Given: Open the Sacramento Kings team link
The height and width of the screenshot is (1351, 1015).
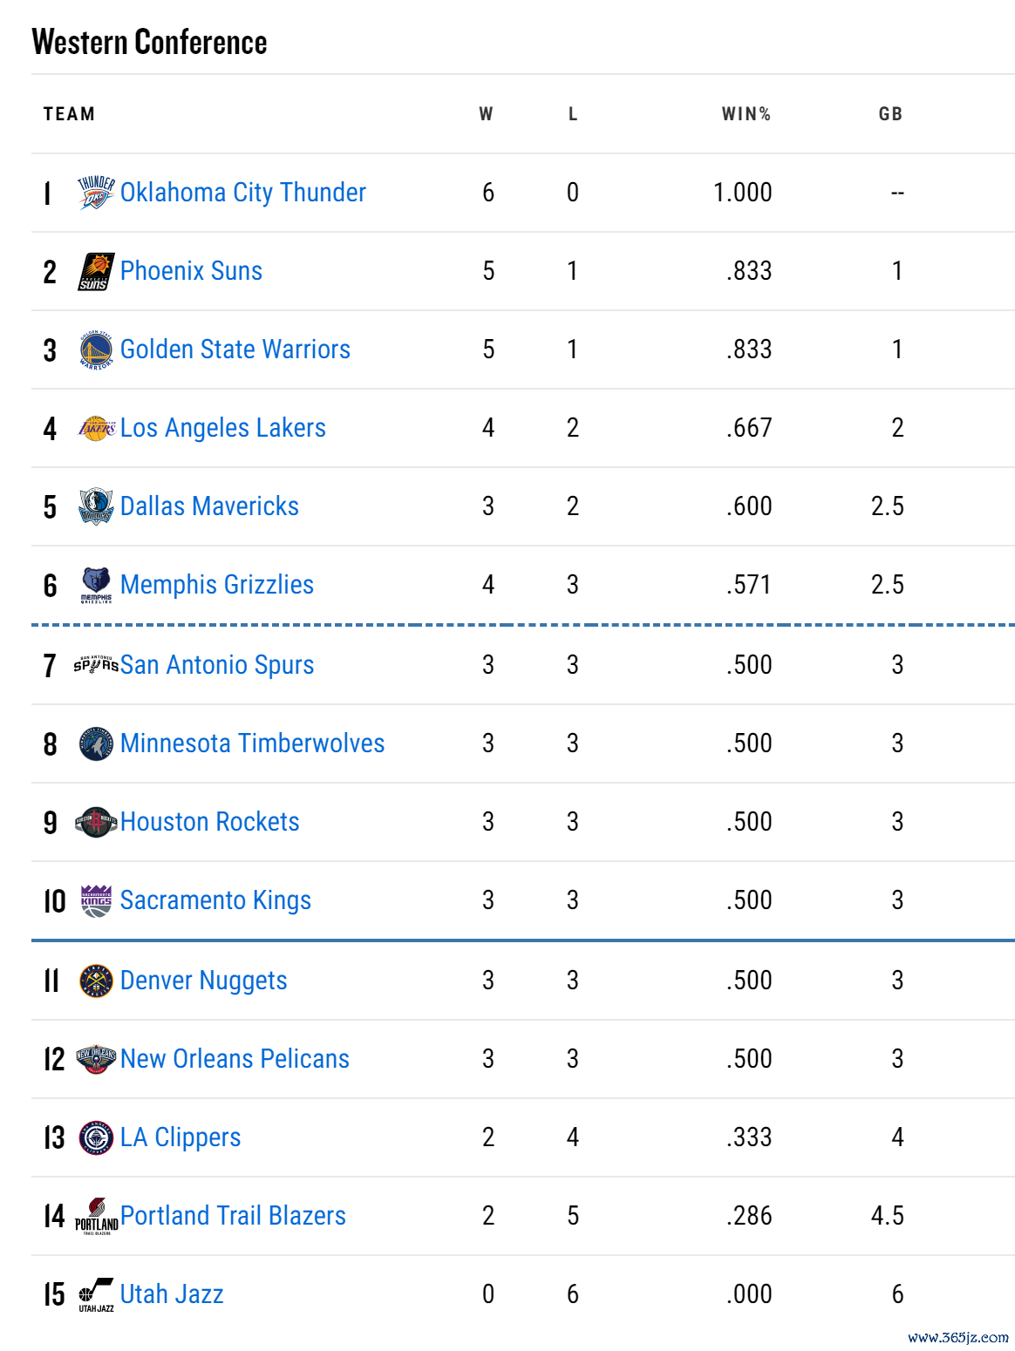Looking at the screenshot, I should point(215,900).
